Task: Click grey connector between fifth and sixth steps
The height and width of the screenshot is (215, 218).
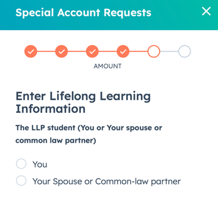Action: coord(169,51)
